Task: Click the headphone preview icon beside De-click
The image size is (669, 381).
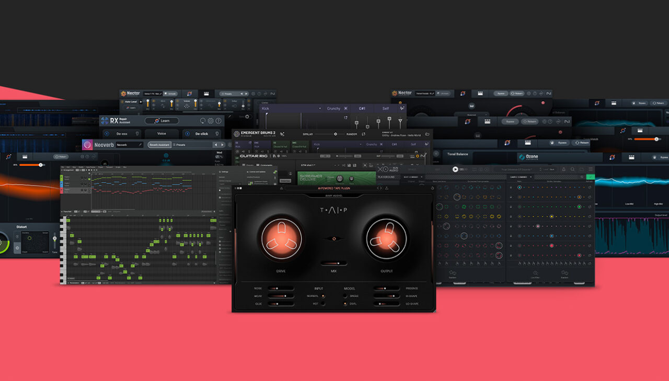Action: tap(217, 134)
